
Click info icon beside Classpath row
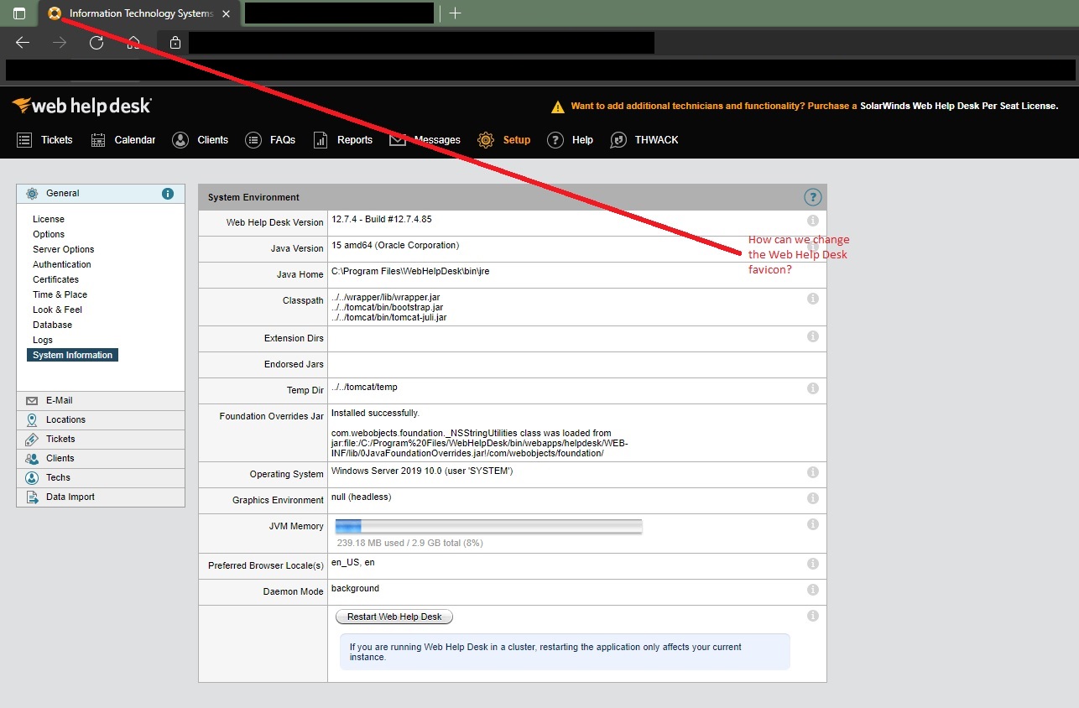click(x=812, y=299)
